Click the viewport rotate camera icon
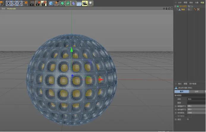 169,9
